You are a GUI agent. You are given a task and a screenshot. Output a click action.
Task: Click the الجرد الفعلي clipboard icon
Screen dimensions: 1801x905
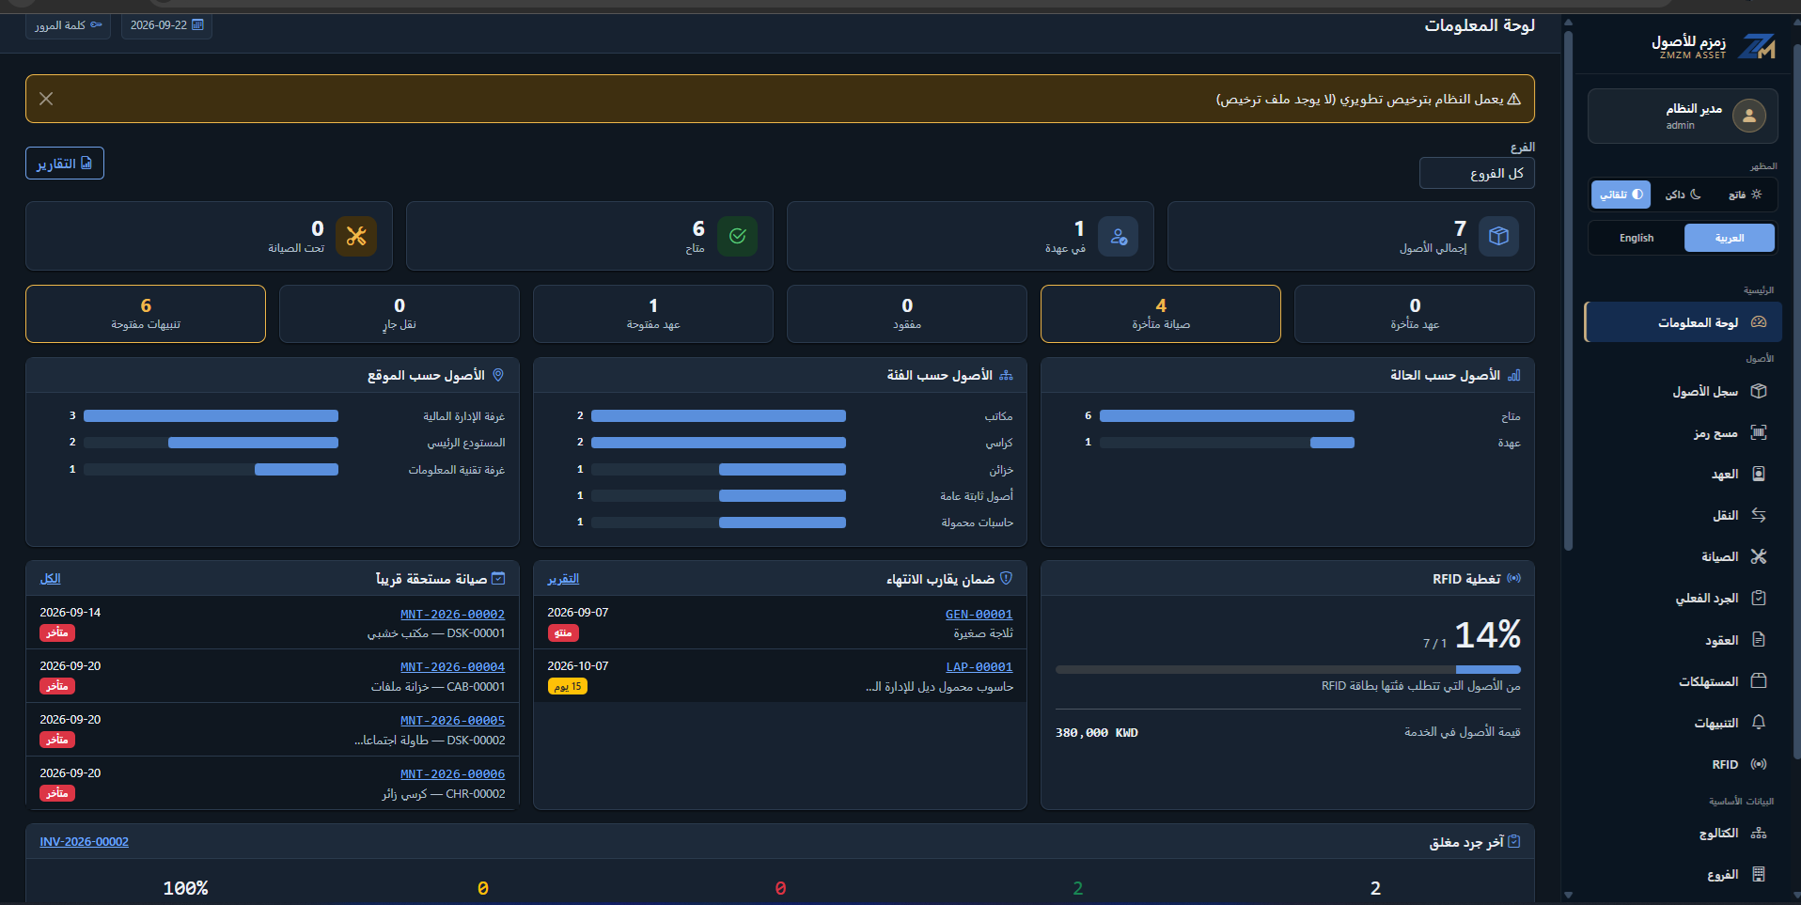[x=1759, y=598]
